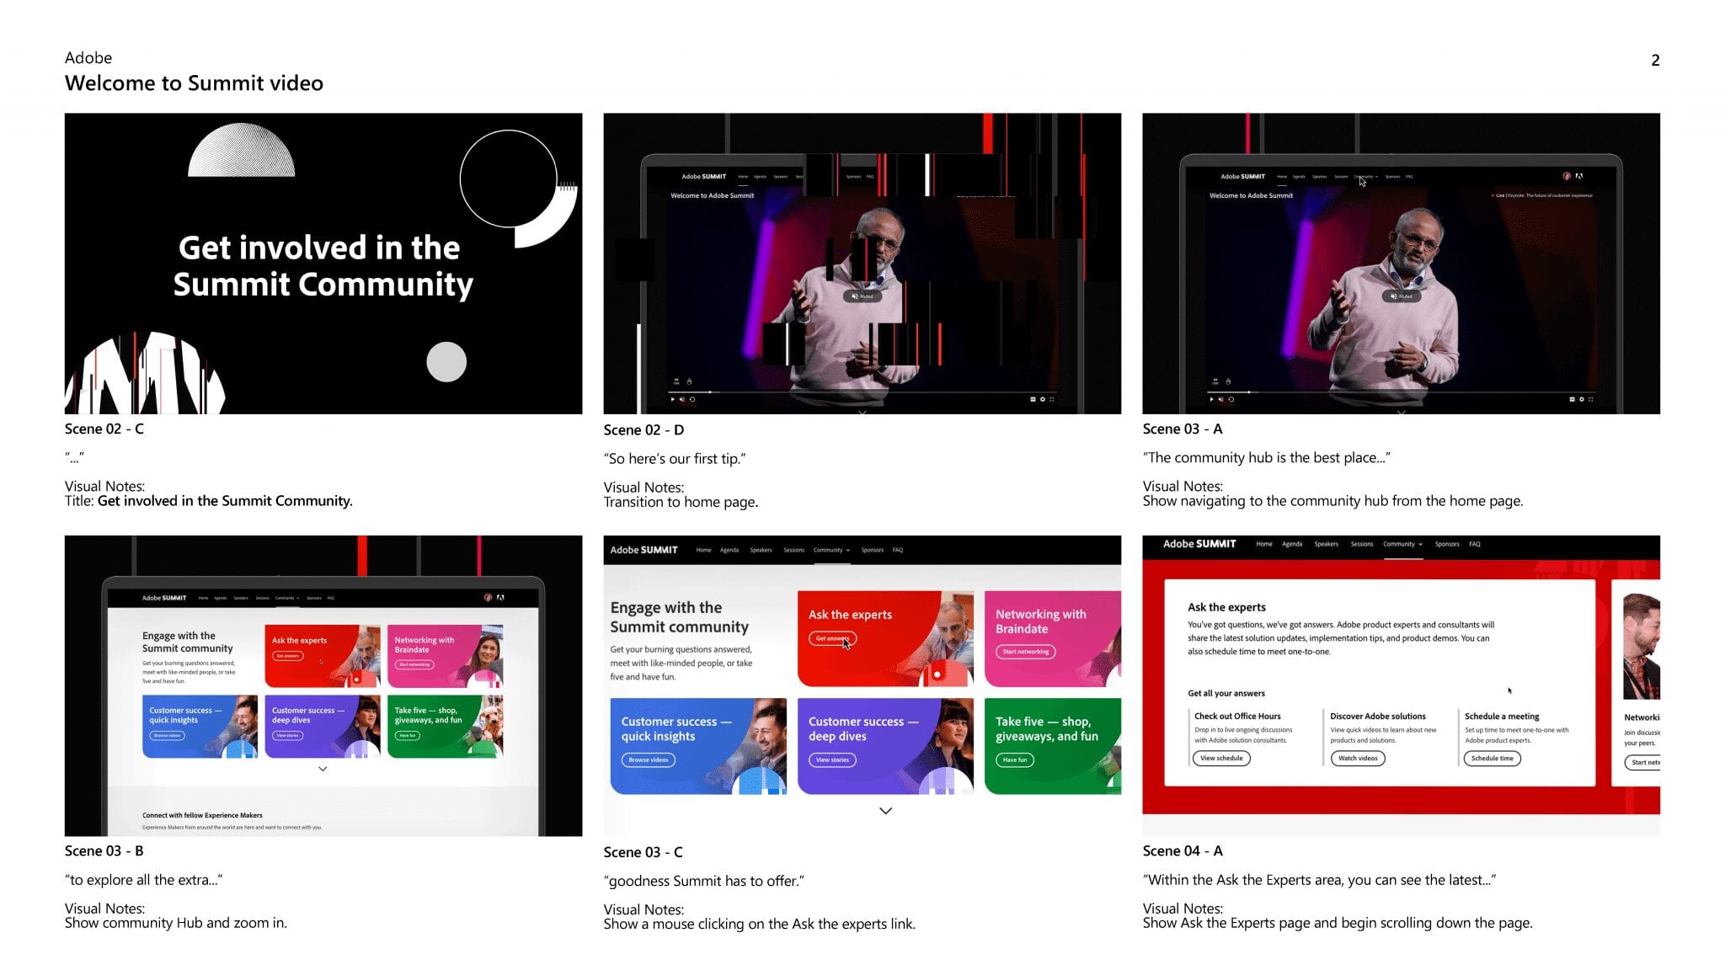Expand the Community dropdown in Scene 04-A
1725x970 pixels.
[x=1402, y=544]
